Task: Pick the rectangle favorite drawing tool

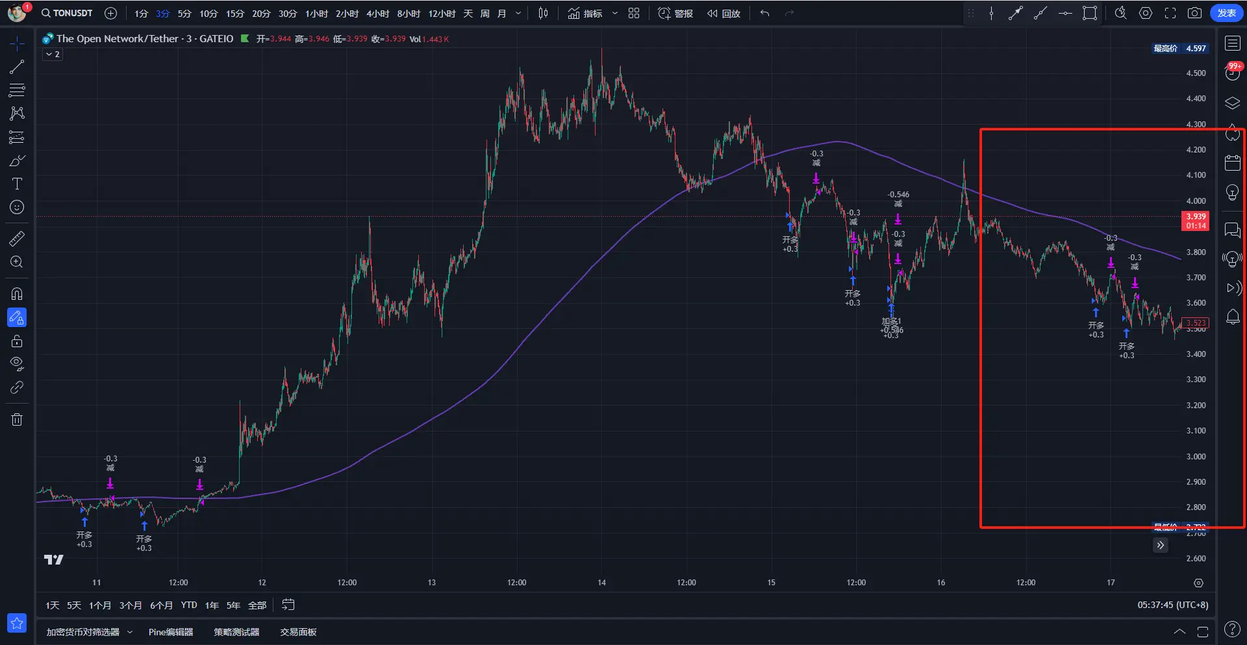Action: 1090,14
